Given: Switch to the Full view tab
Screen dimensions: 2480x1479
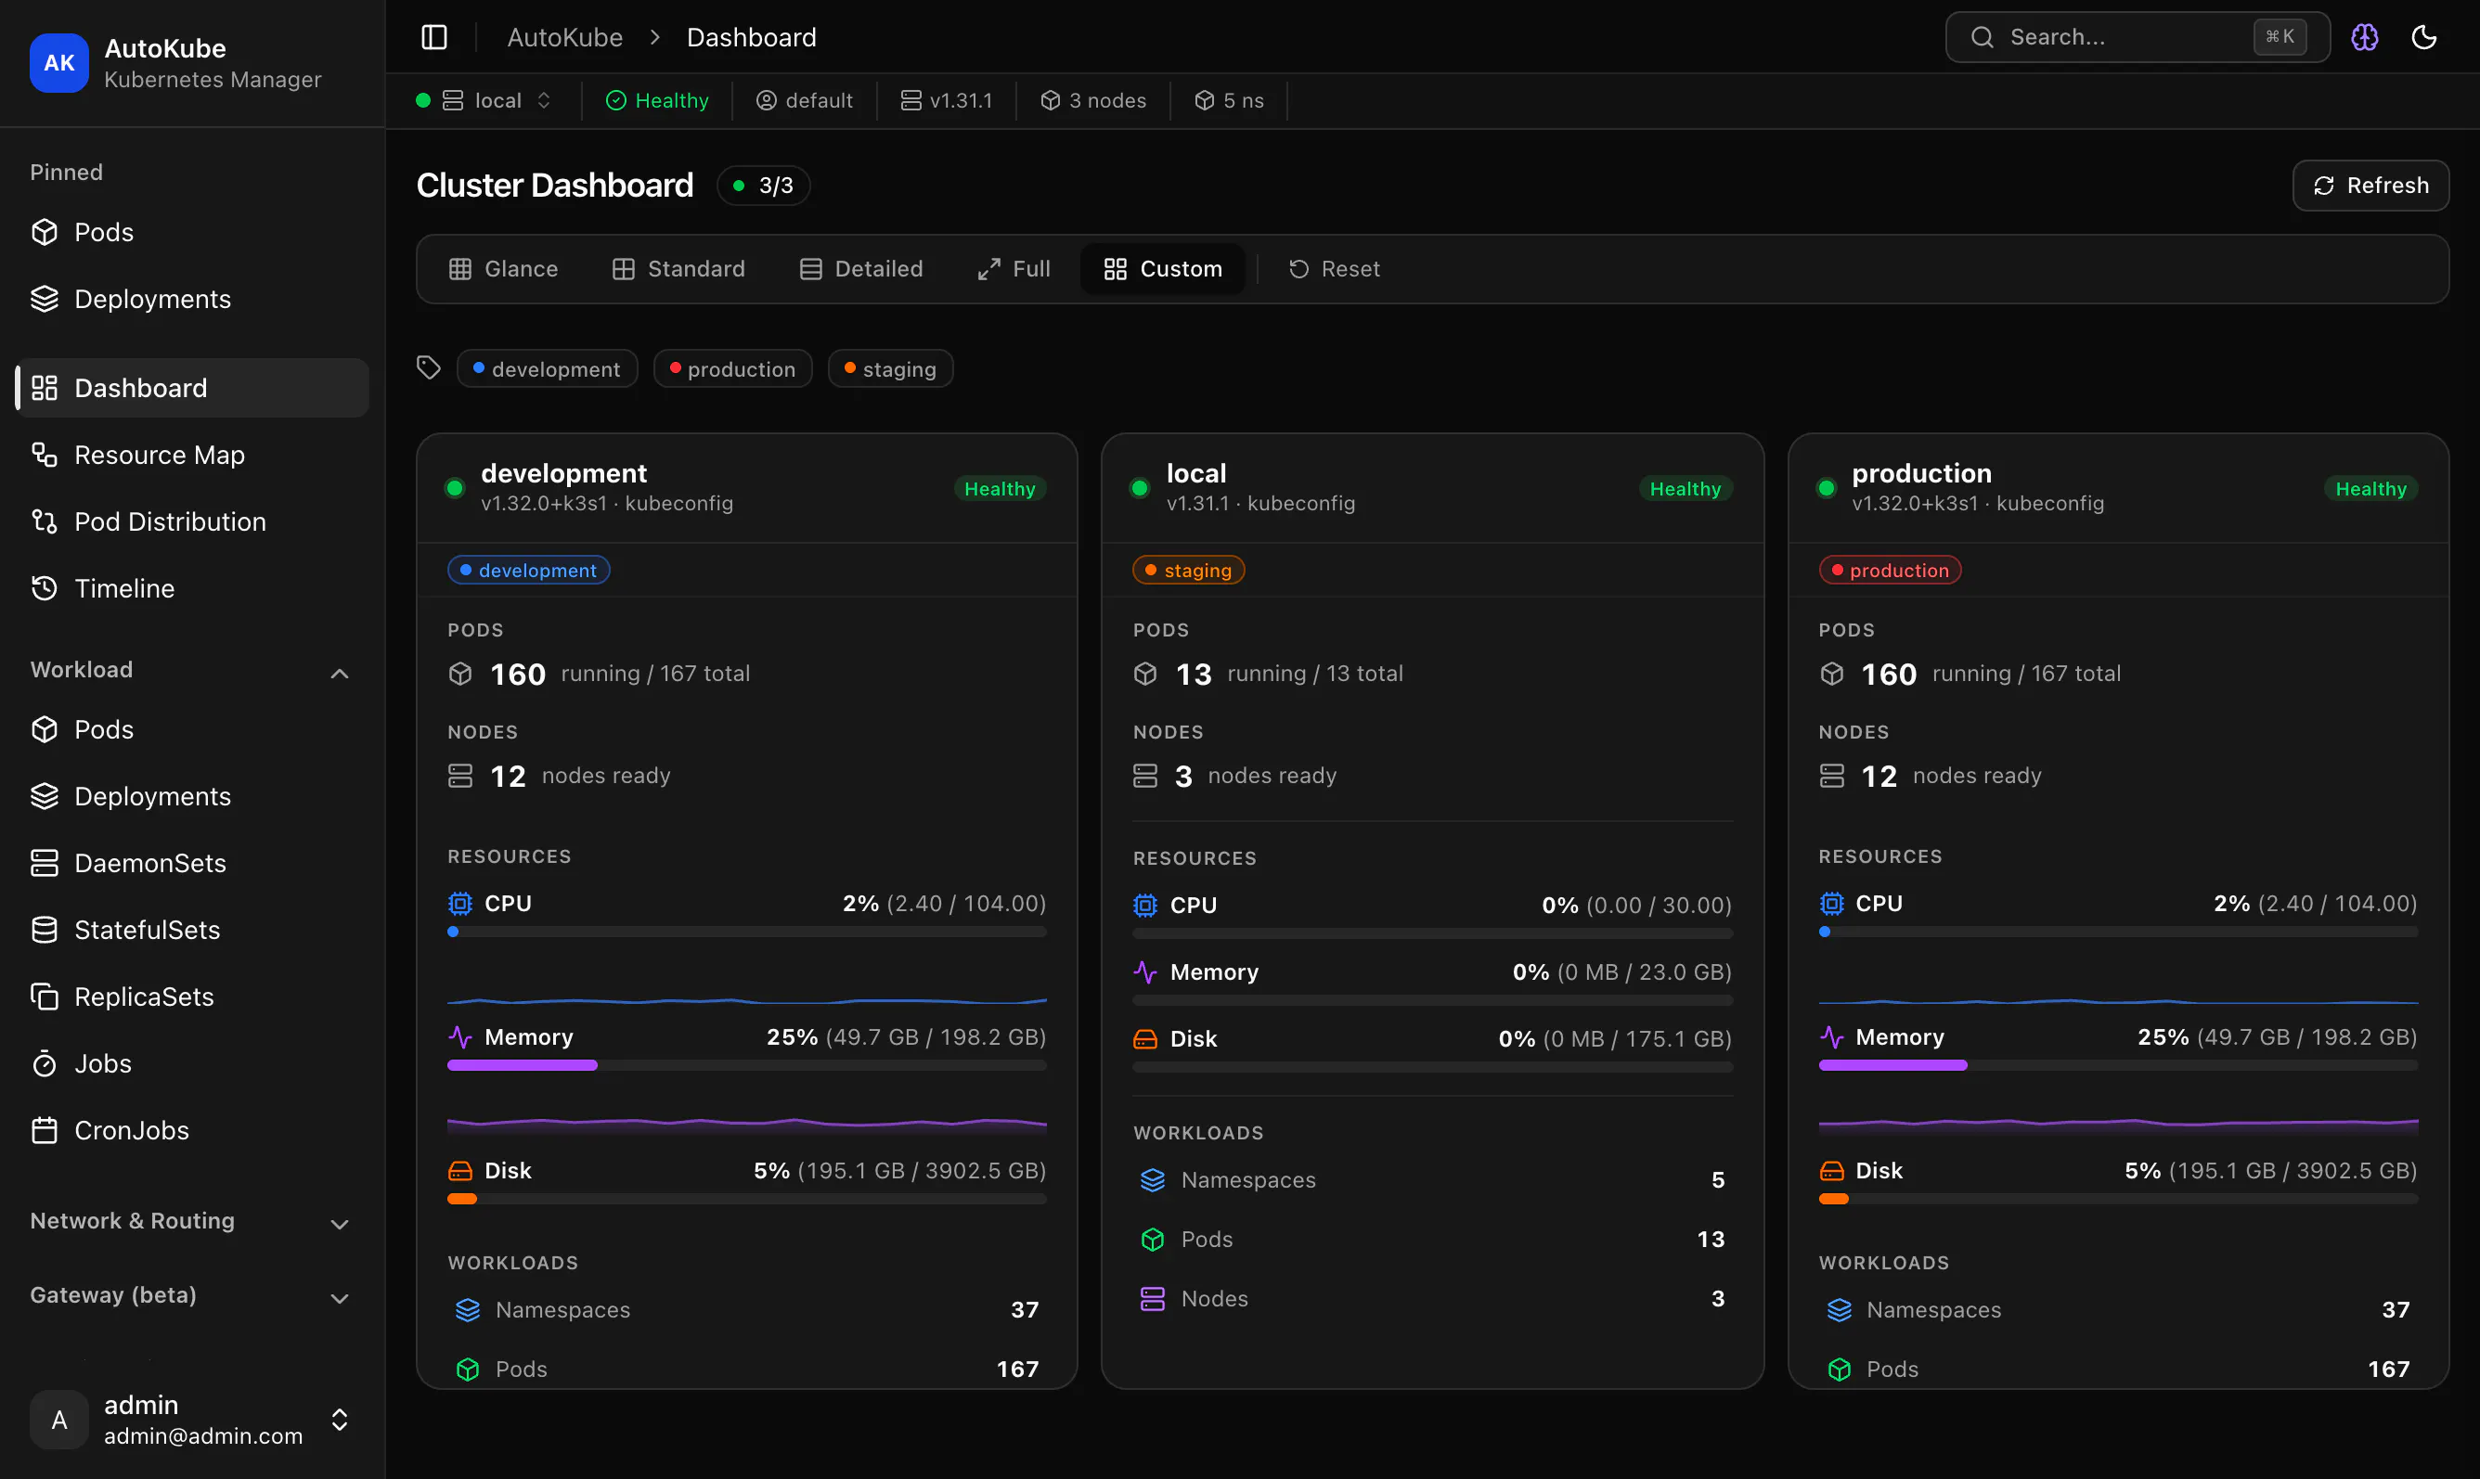Looking at the screenshot, I should click(1014, 269).
